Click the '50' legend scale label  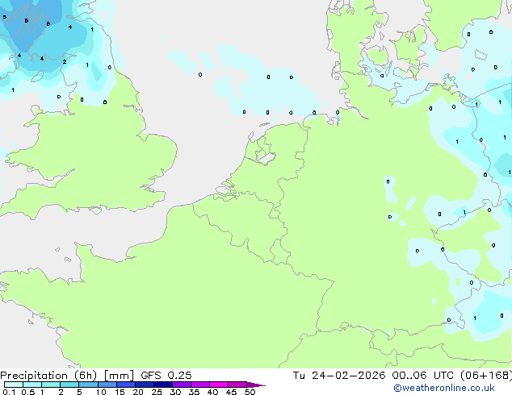pos(250,392)
